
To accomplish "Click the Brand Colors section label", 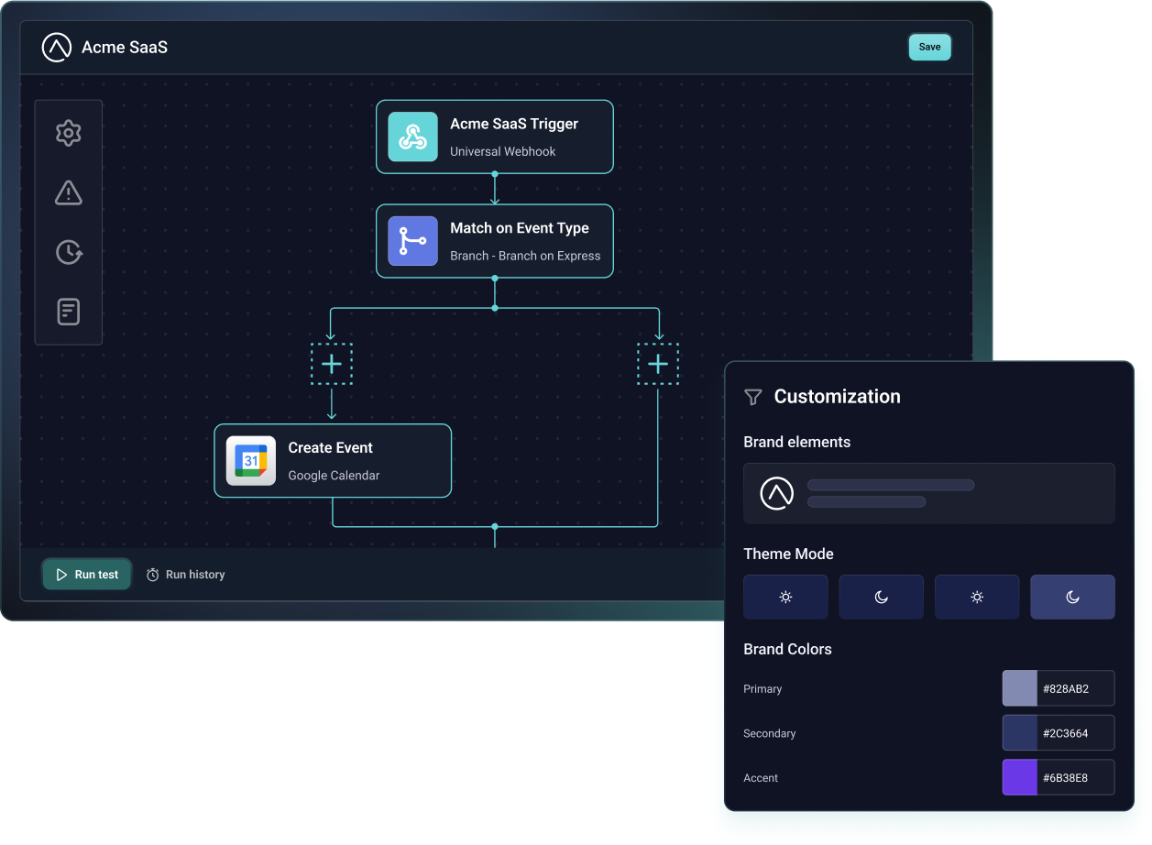I will click(x=787, y=649).
